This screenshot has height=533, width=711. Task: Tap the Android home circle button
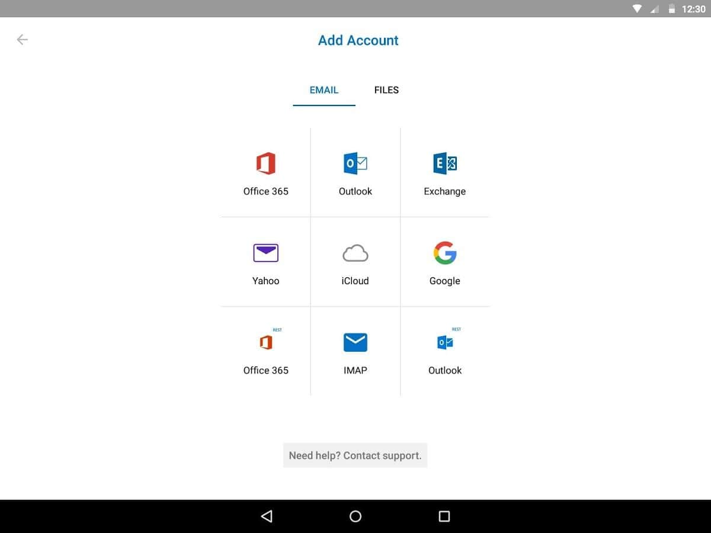pyautogui.click(x=355, y=516)
